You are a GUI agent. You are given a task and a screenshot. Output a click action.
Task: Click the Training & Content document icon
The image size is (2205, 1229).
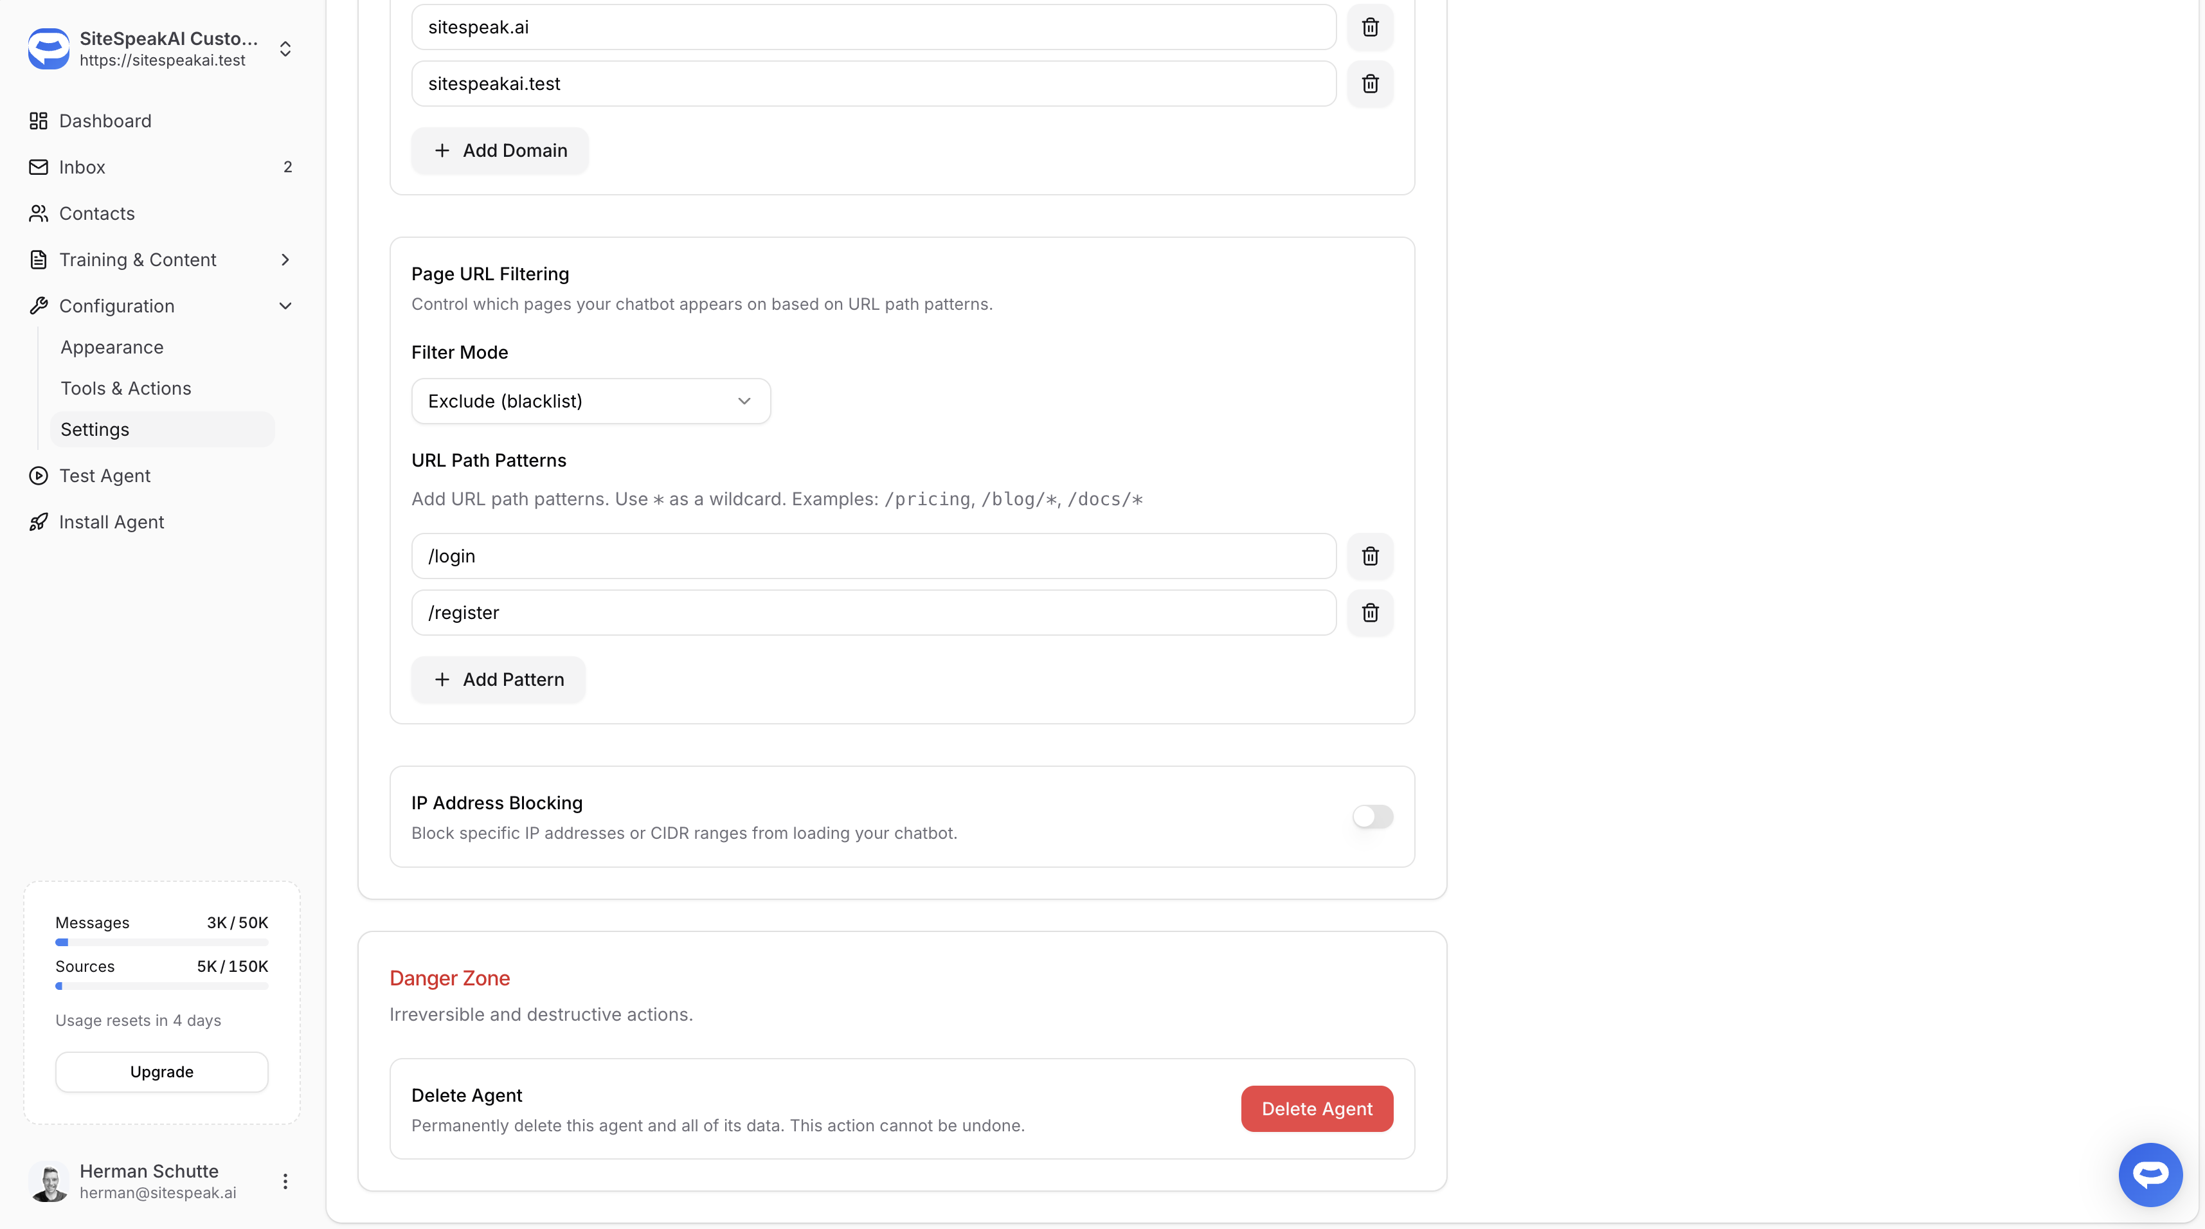39,259
